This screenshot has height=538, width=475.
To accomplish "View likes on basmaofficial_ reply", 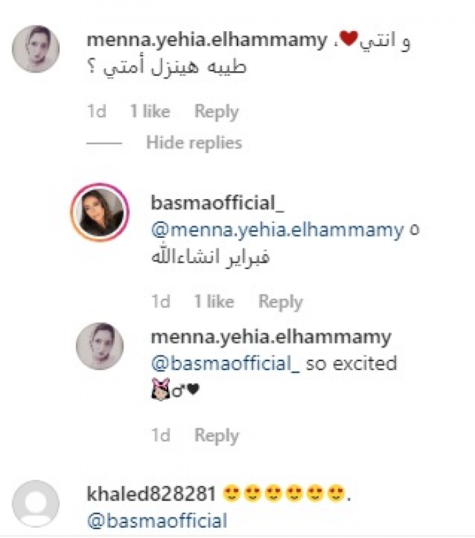I will (x=214, y=302).
